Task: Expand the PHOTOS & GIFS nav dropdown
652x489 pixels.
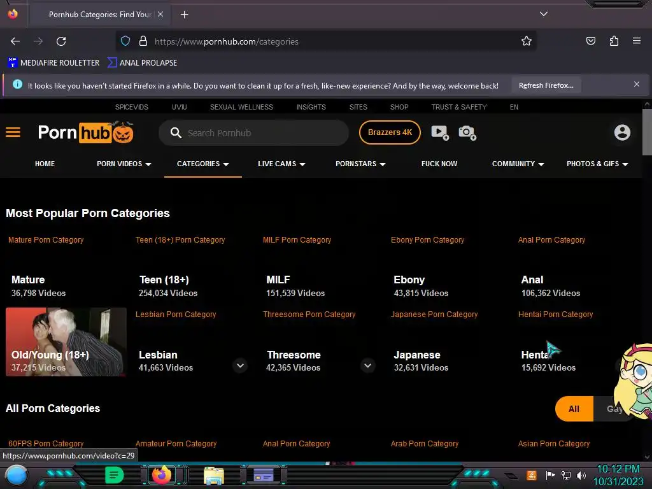Action: (x=597, y=164)
